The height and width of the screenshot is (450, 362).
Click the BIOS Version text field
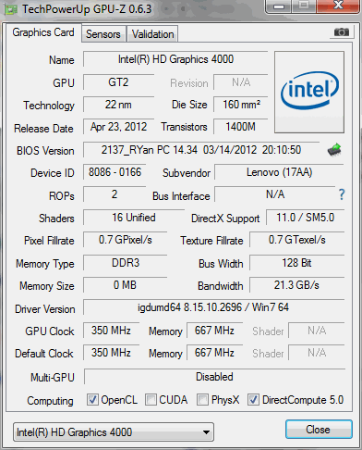coord(201,150)
